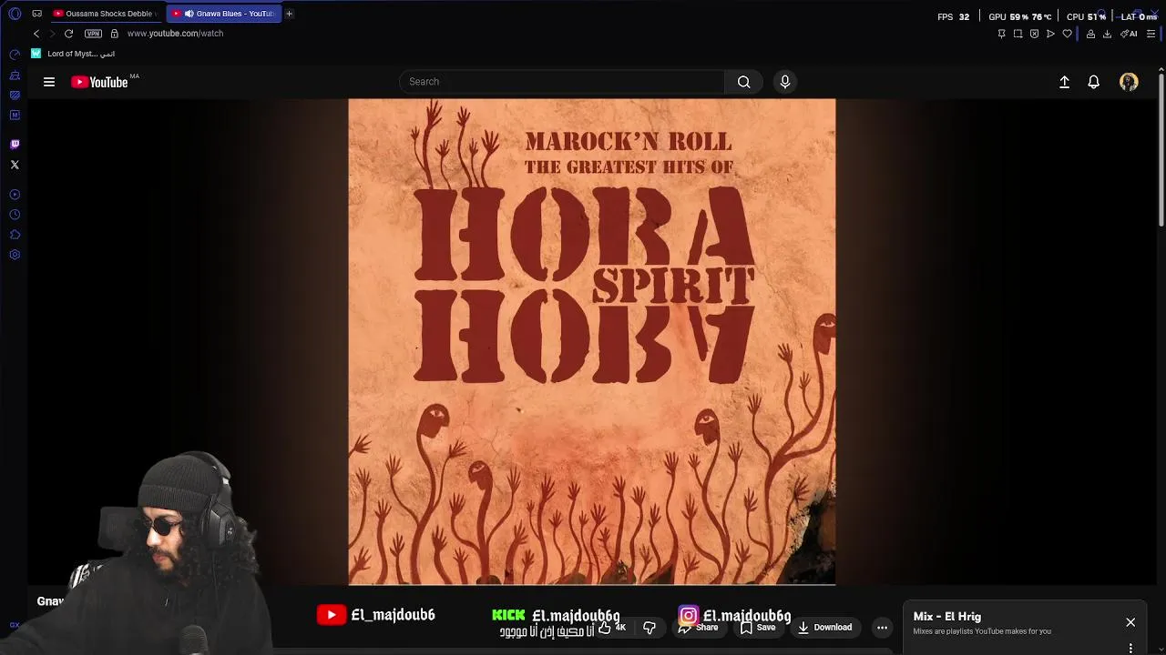Viewport: 1166px width, 655px height.
Task: View site security lock info
Action: [114, 34]
